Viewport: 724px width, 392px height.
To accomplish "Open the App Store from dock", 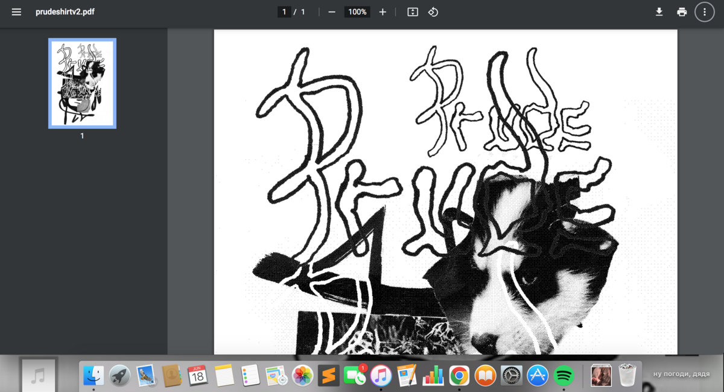I will [x=537, y=376].
